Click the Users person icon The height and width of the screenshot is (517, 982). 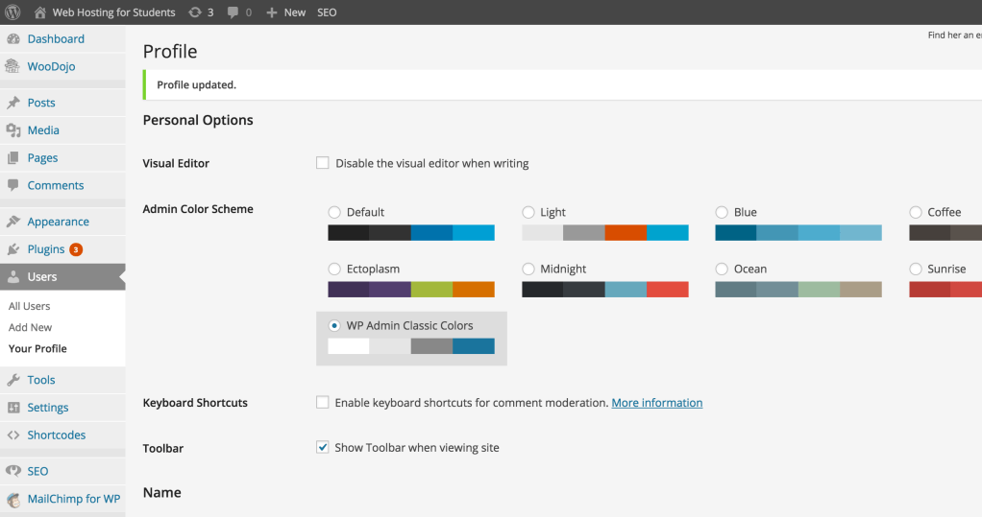coord(13,276)
